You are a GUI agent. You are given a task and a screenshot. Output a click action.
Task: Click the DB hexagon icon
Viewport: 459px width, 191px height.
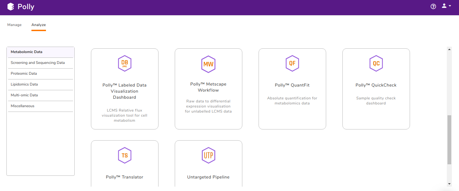point(125,64)
